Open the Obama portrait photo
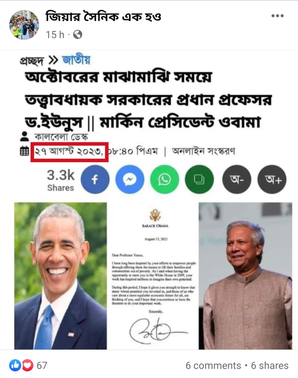The image size is (298, 378). tap(60, 276)
